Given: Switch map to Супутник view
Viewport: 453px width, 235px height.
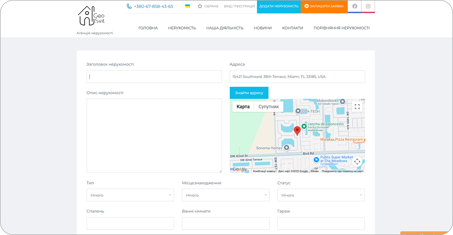Looking at the screenshot, I should 269,107.
